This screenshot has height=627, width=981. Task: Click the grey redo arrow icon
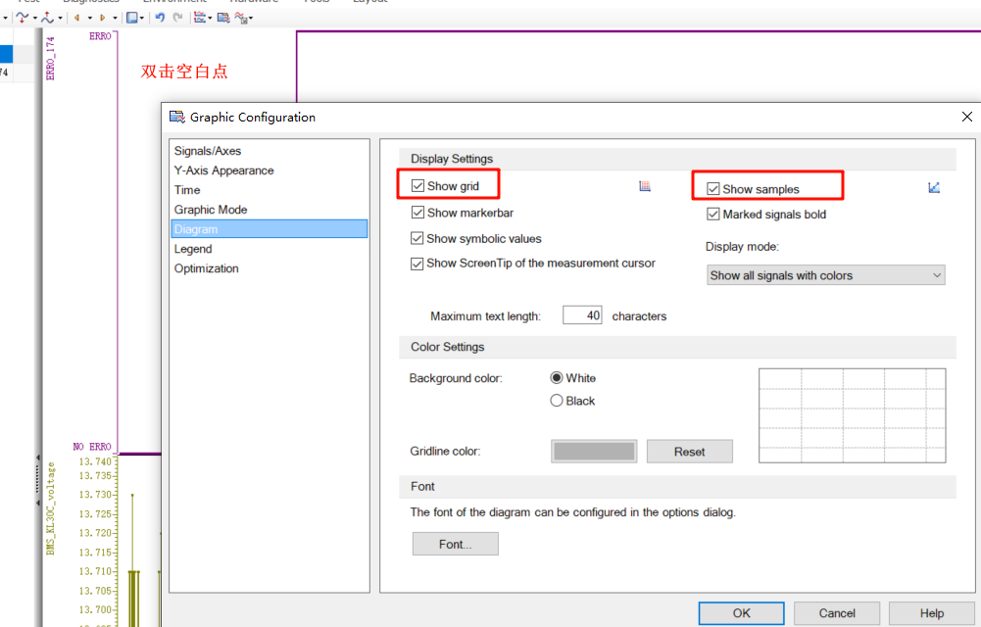coord(177,18)
